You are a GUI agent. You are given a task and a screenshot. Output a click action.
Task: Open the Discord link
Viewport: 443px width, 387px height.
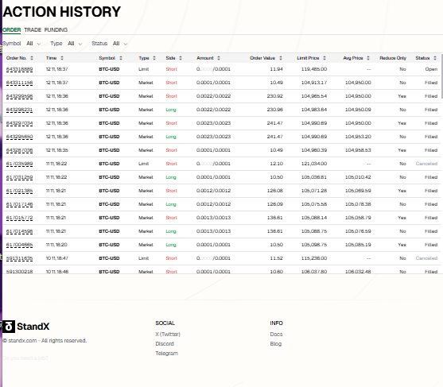pos(165,344)
